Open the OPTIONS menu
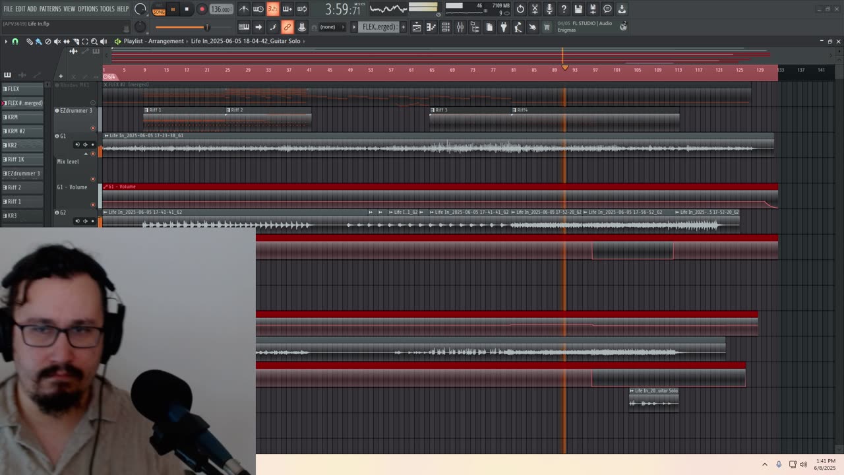The height and width of the screenshot is (475, 844). [87, 9]
